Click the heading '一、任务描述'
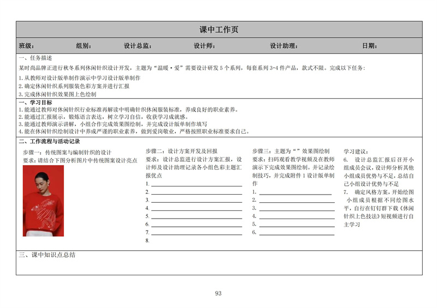The height and width of the screenshot is (308, 437). click(x=36, y=58)
